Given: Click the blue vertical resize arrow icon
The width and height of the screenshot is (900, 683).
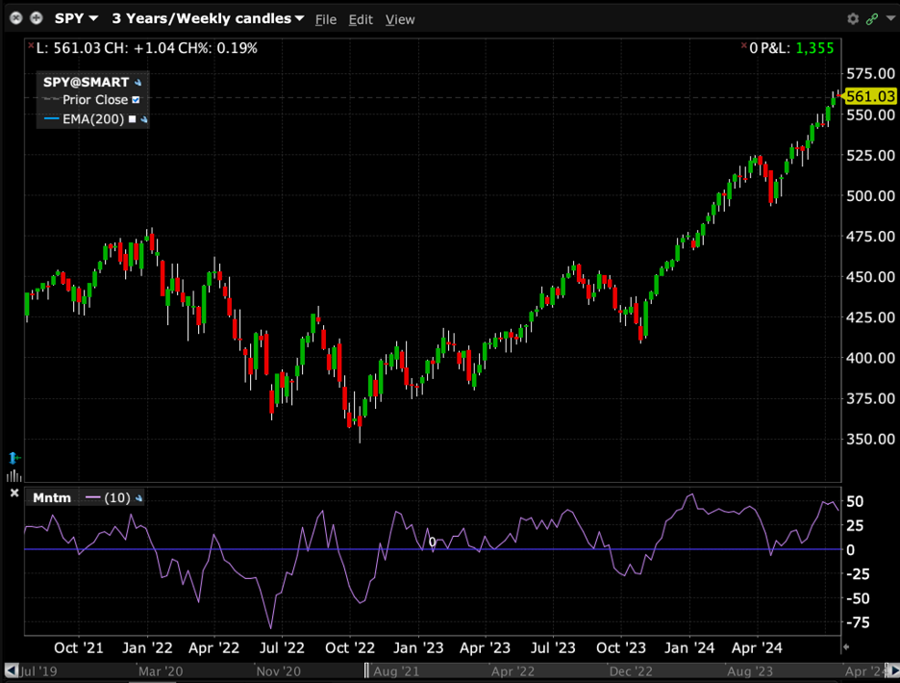Looking at the screenshot, I should pyautogui.click(x=14, y=458).
